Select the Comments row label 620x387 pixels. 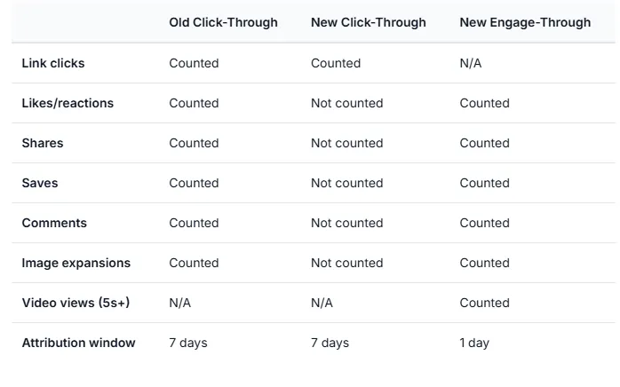[54, 223]
